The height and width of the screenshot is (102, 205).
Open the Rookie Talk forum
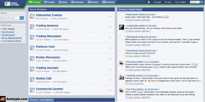click(44, 78)
